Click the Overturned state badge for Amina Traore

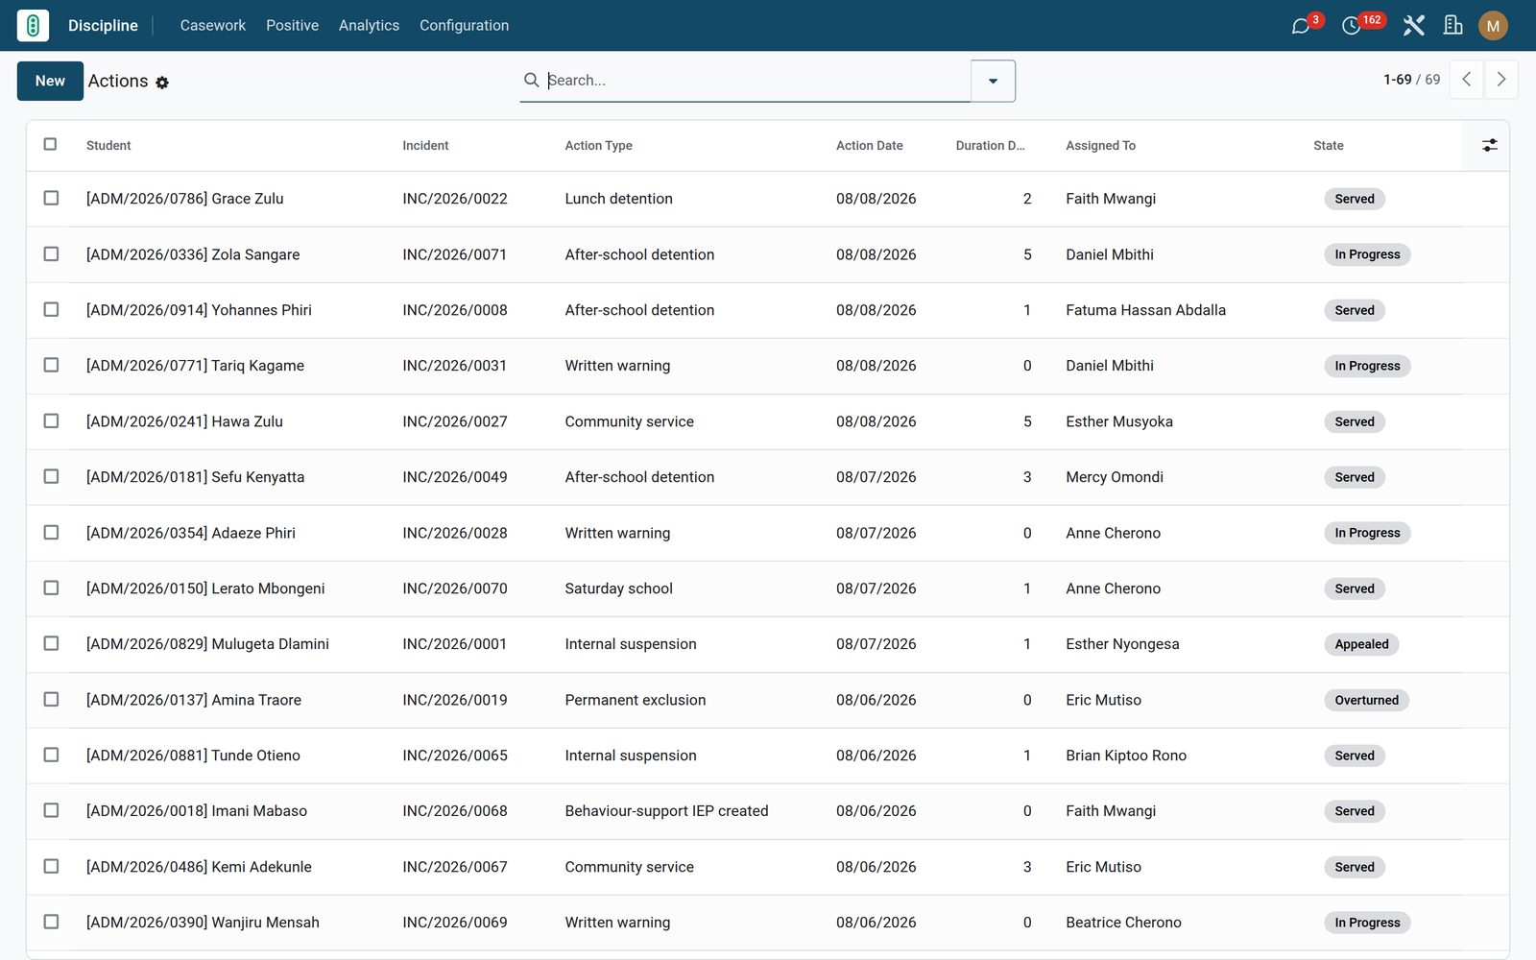tap(1366, 700)
